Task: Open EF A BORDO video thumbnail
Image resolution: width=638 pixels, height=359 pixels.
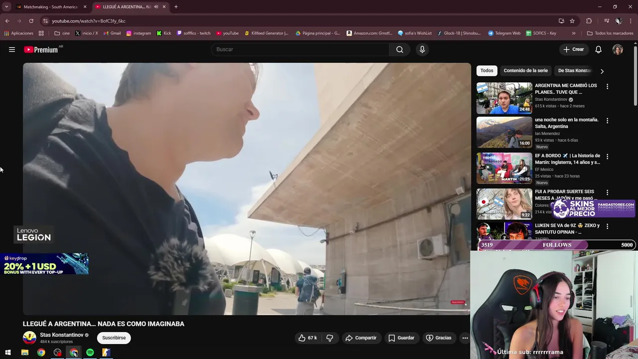Action: [504, 168]
